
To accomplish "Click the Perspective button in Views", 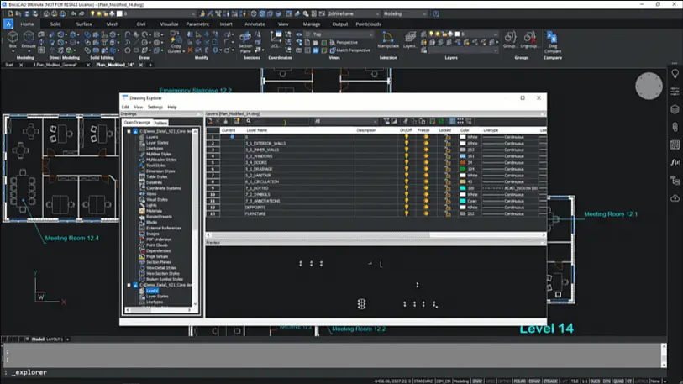I will 344,42.
